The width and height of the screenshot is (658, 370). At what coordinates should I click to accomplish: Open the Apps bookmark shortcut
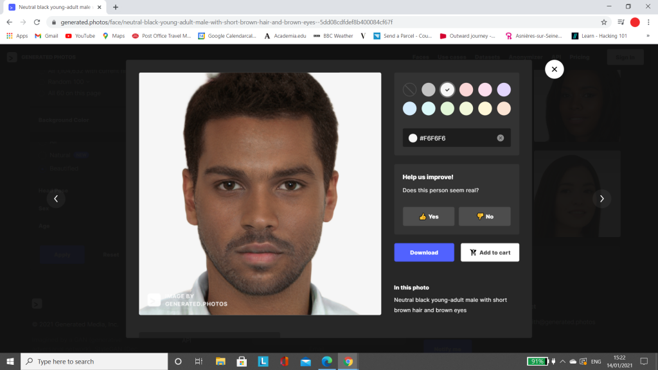(x=17, y=36)
